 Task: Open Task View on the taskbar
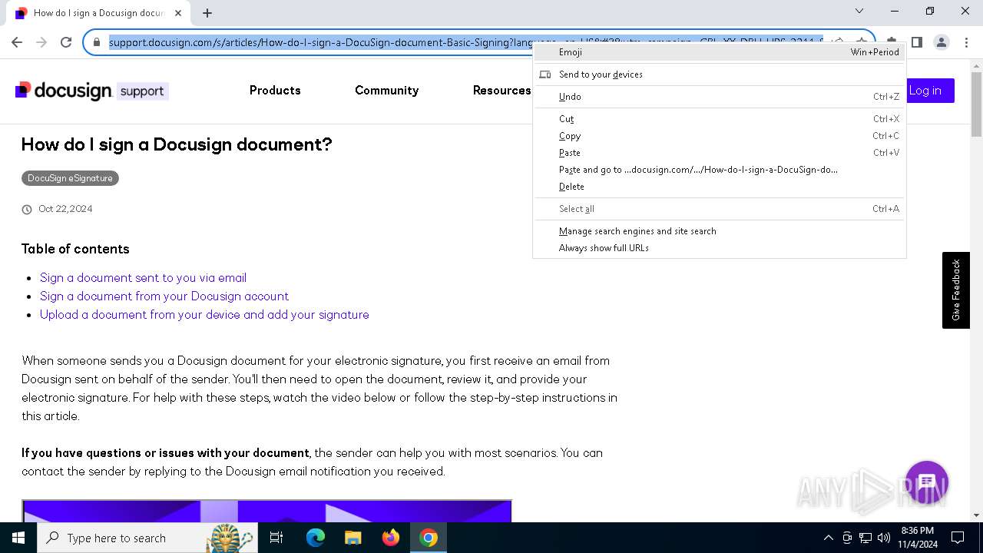(x=276, y=538)
